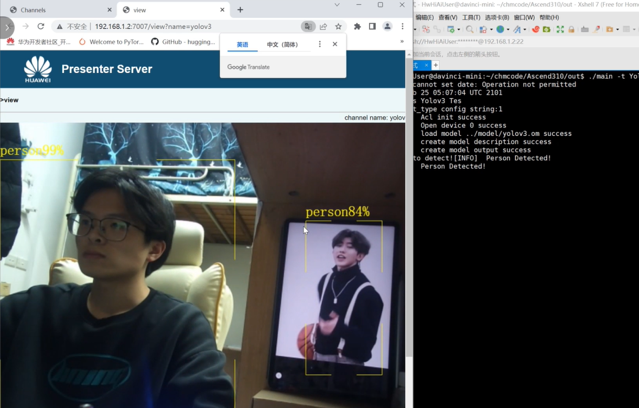Open Xshell 工具(T) menu

(x=471, y=17)
